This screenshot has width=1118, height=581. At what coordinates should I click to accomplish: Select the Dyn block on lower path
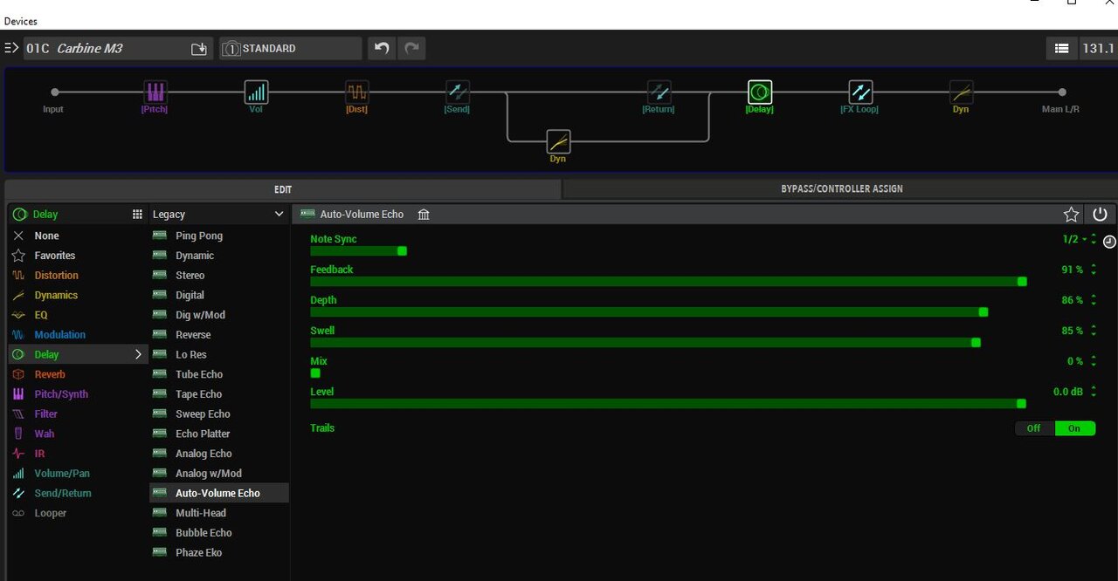coord(558,141)
